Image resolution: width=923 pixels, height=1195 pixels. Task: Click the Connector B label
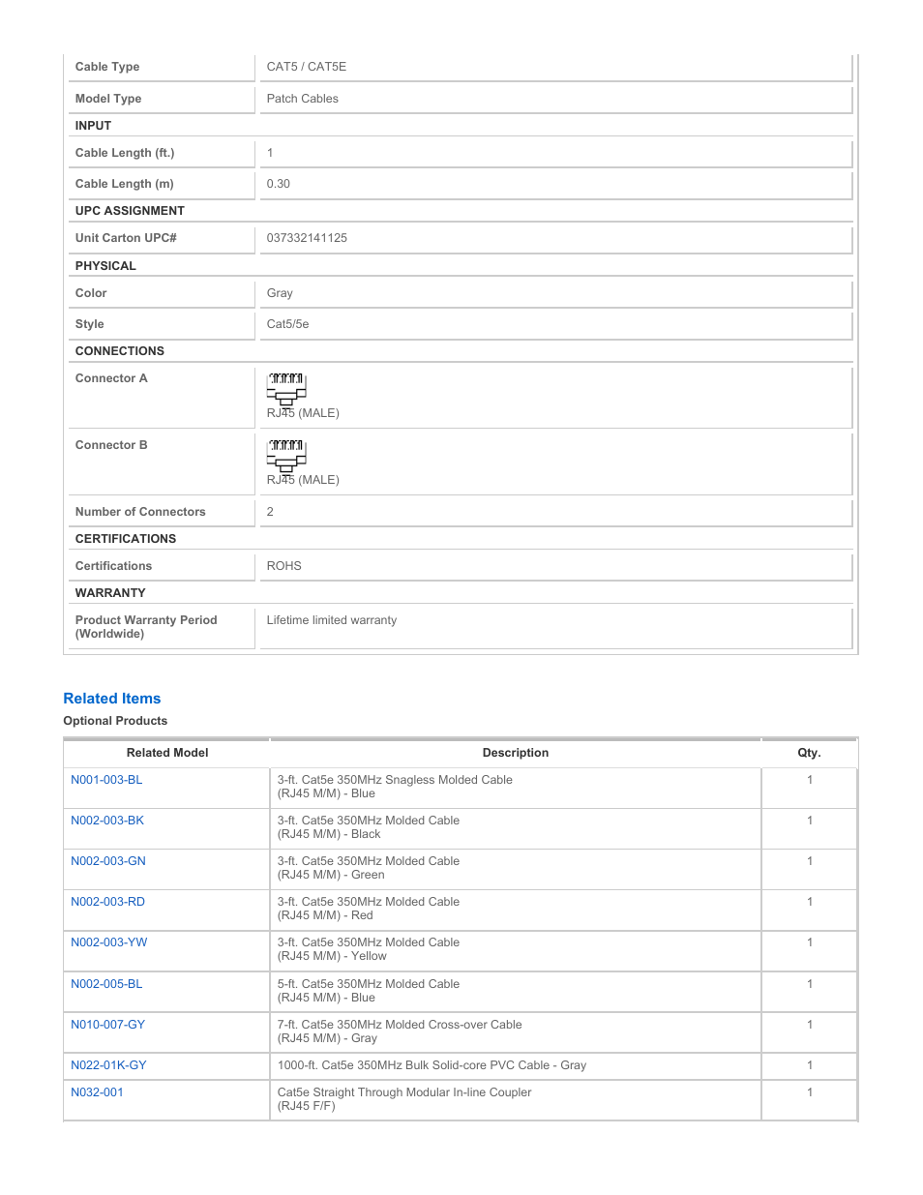click(x=111, y=445)
